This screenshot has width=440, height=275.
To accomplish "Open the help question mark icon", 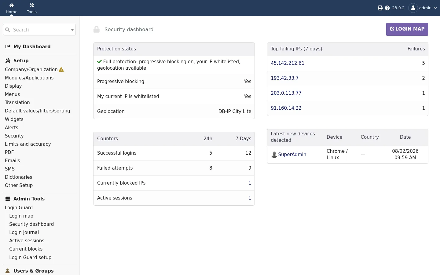I will click(387, 8).
